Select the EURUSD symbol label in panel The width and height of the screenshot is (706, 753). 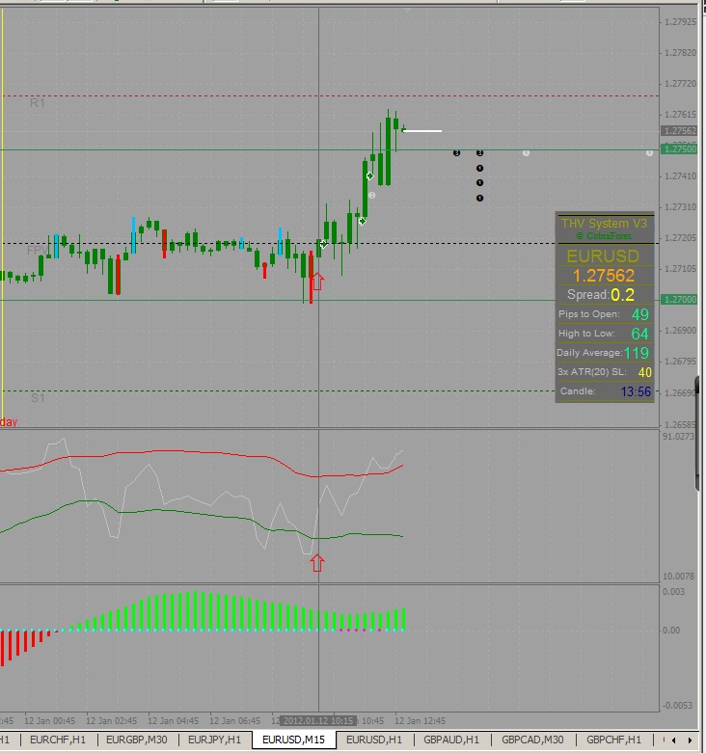[x=603, y=255]
